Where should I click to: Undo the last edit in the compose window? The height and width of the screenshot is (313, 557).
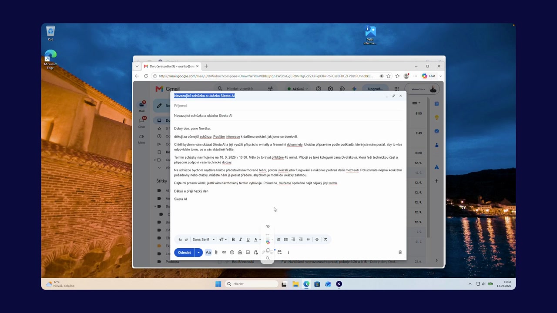[180, 240]
